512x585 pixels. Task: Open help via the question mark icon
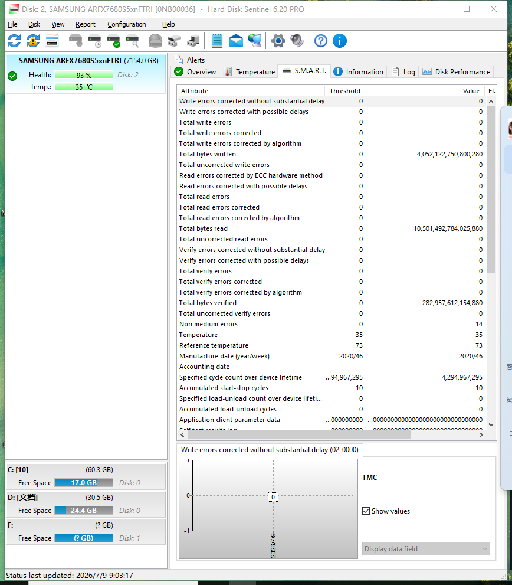pyautogui.click(x=321, y=41)
